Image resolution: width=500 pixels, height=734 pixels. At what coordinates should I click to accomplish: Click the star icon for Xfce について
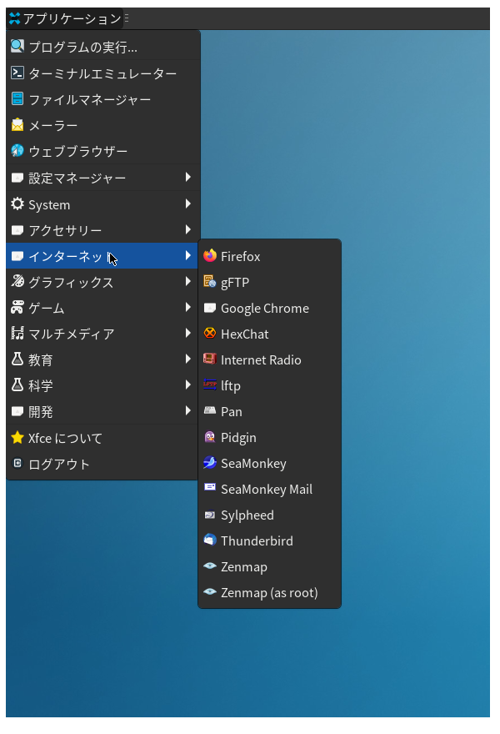coord(17,437)
